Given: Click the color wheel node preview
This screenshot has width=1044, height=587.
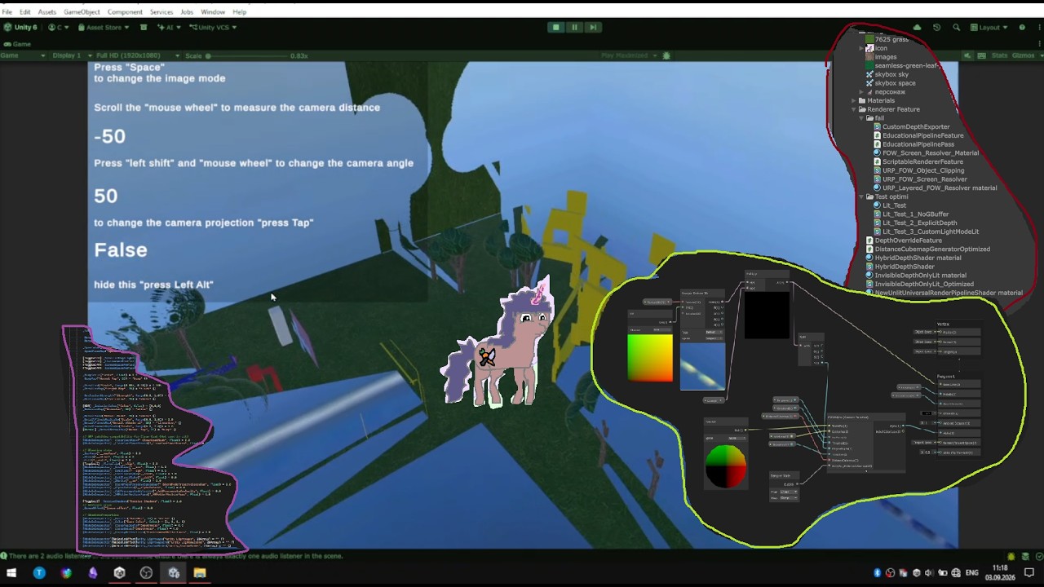Looking at the screenshot, I should [725, 466].
